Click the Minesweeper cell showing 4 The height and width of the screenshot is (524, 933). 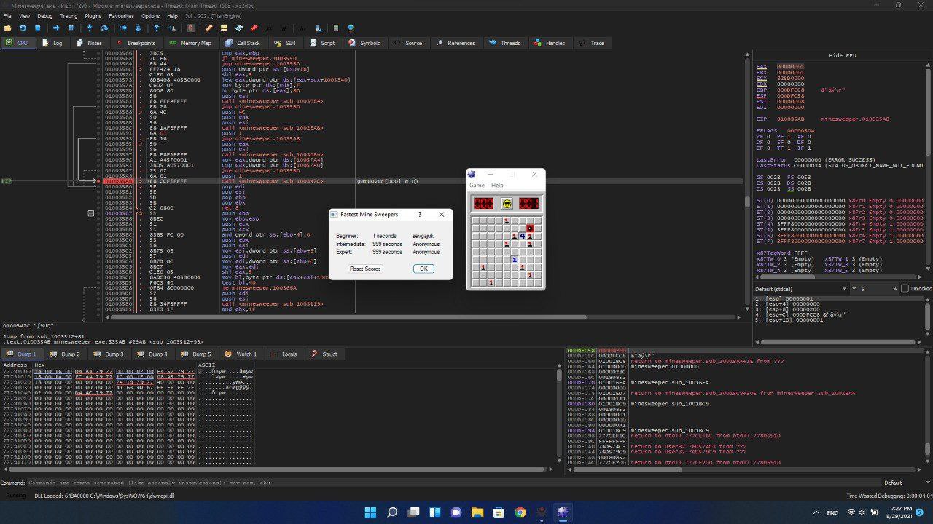click(522, 236)
